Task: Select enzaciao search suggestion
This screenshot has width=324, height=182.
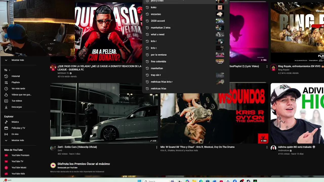Action: pyautogui.click(x=185, y=14)
